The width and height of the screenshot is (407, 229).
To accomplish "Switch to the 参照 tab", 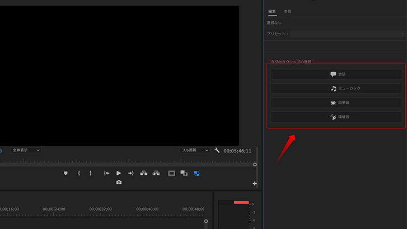I will tap(288, 11).
